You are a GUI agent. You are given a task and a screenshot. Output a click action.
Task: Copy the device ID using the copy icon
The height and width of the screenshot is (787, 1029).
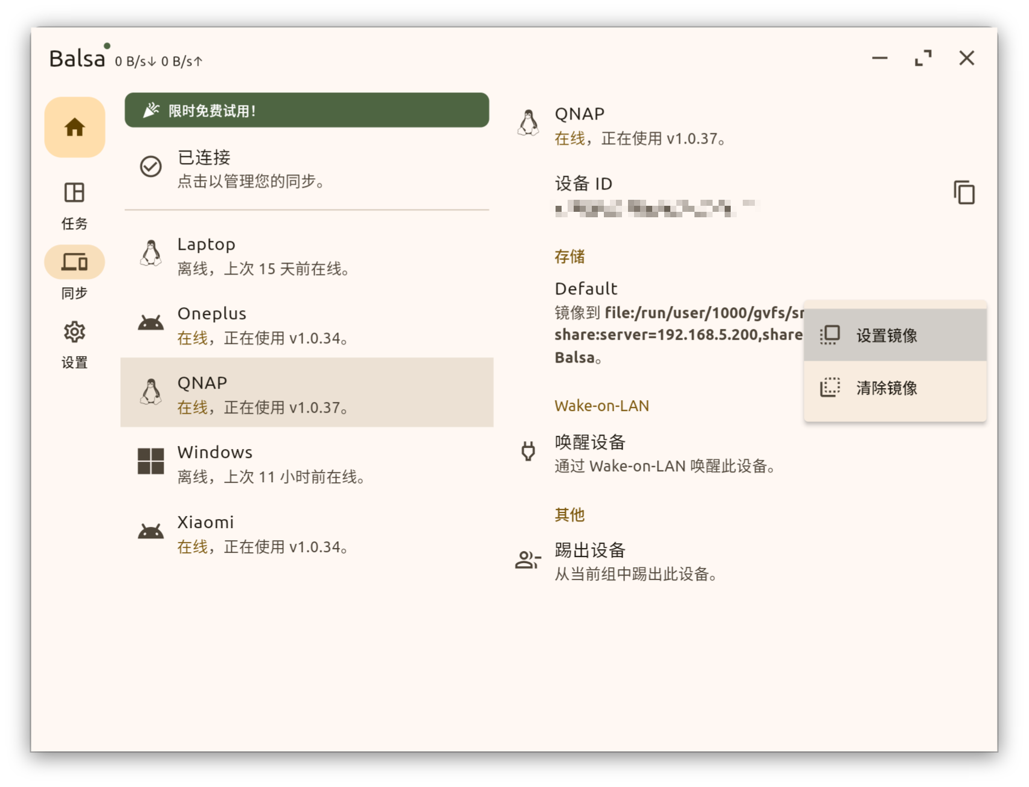(x=964, y=193)
